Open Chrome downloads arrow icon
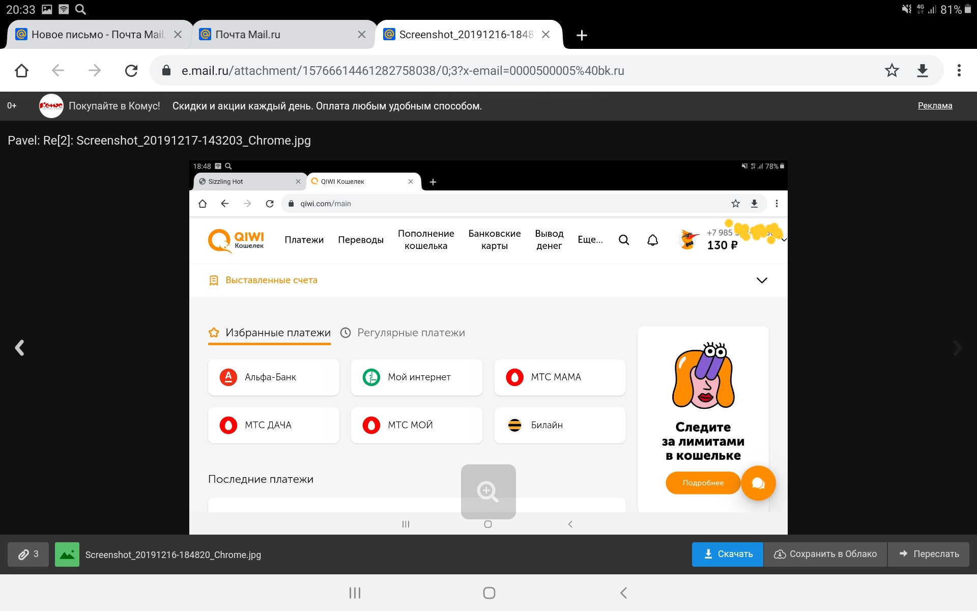 (923, 70)
